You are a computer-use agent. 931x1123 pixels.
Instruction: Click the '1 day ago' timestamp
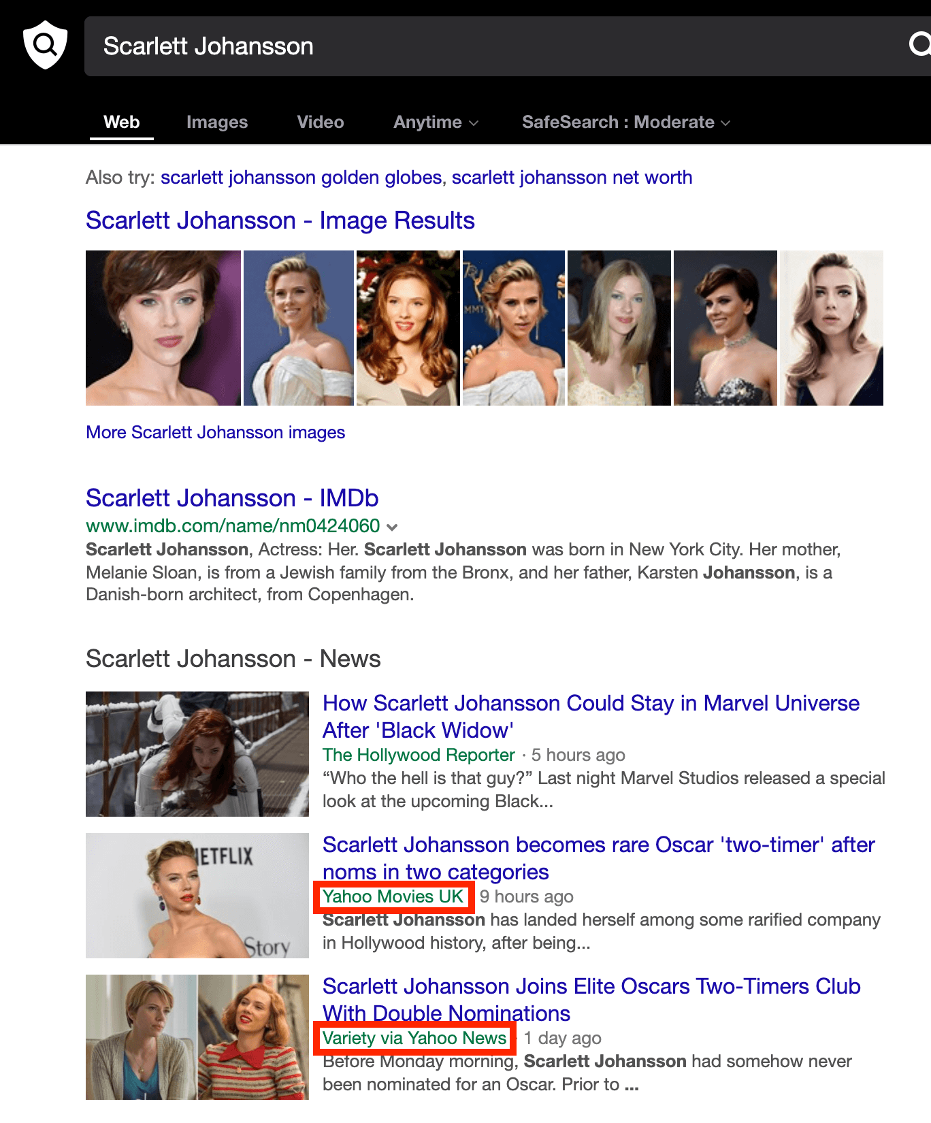[562, 1038]
